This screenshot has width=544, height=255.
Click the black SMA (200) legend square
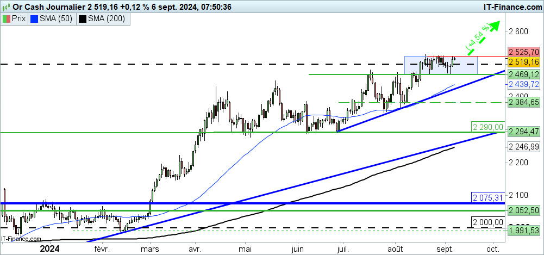[83, 18]
